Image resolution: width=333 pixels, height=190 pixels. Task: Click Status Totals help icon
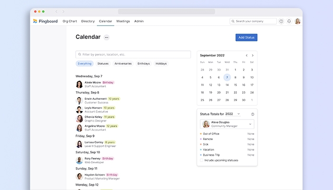pyautogui.click(x=253, y=114)
